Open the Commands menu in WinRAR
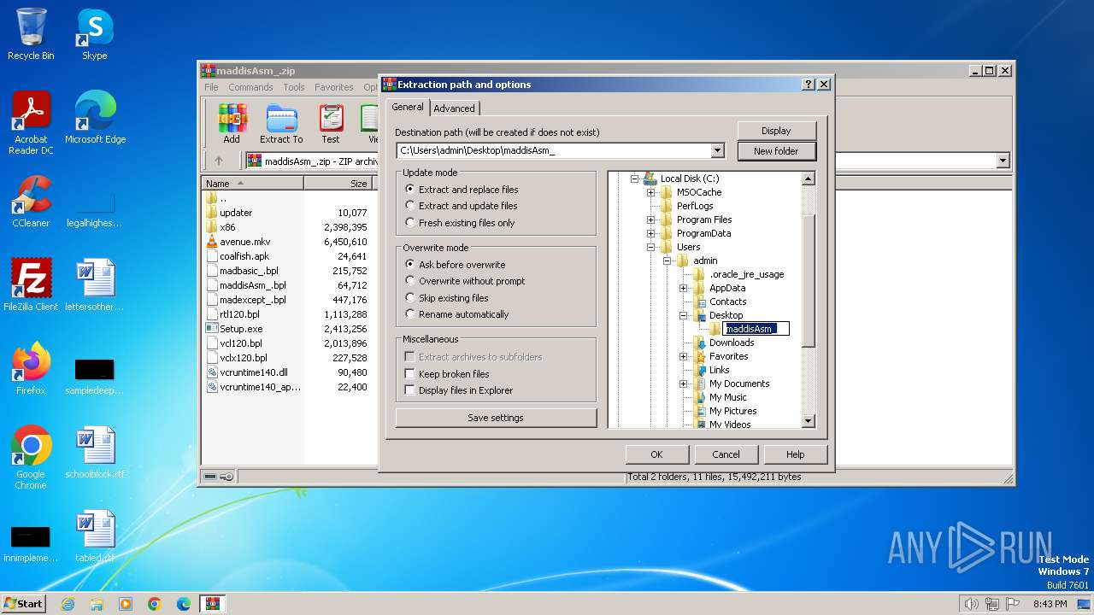 pos(250,87)
